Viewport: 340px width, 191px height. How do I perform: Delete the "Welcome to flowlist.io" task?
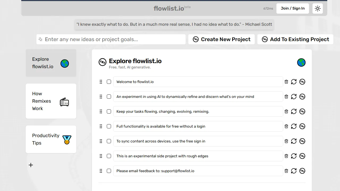286,82
